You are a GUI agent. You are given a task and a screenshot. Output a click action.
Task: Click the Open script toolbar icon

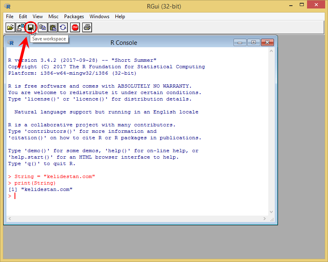point(10,27)
